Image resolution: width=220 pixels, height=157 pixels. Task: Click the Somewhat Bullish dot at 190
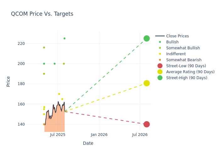44,74
